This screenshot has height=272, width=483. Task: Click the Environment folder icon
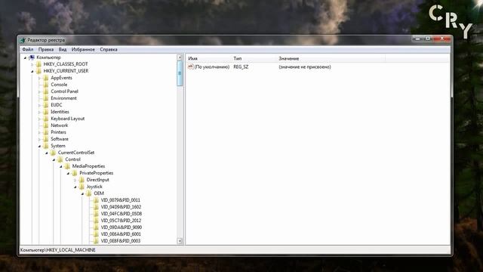(46, 98)
